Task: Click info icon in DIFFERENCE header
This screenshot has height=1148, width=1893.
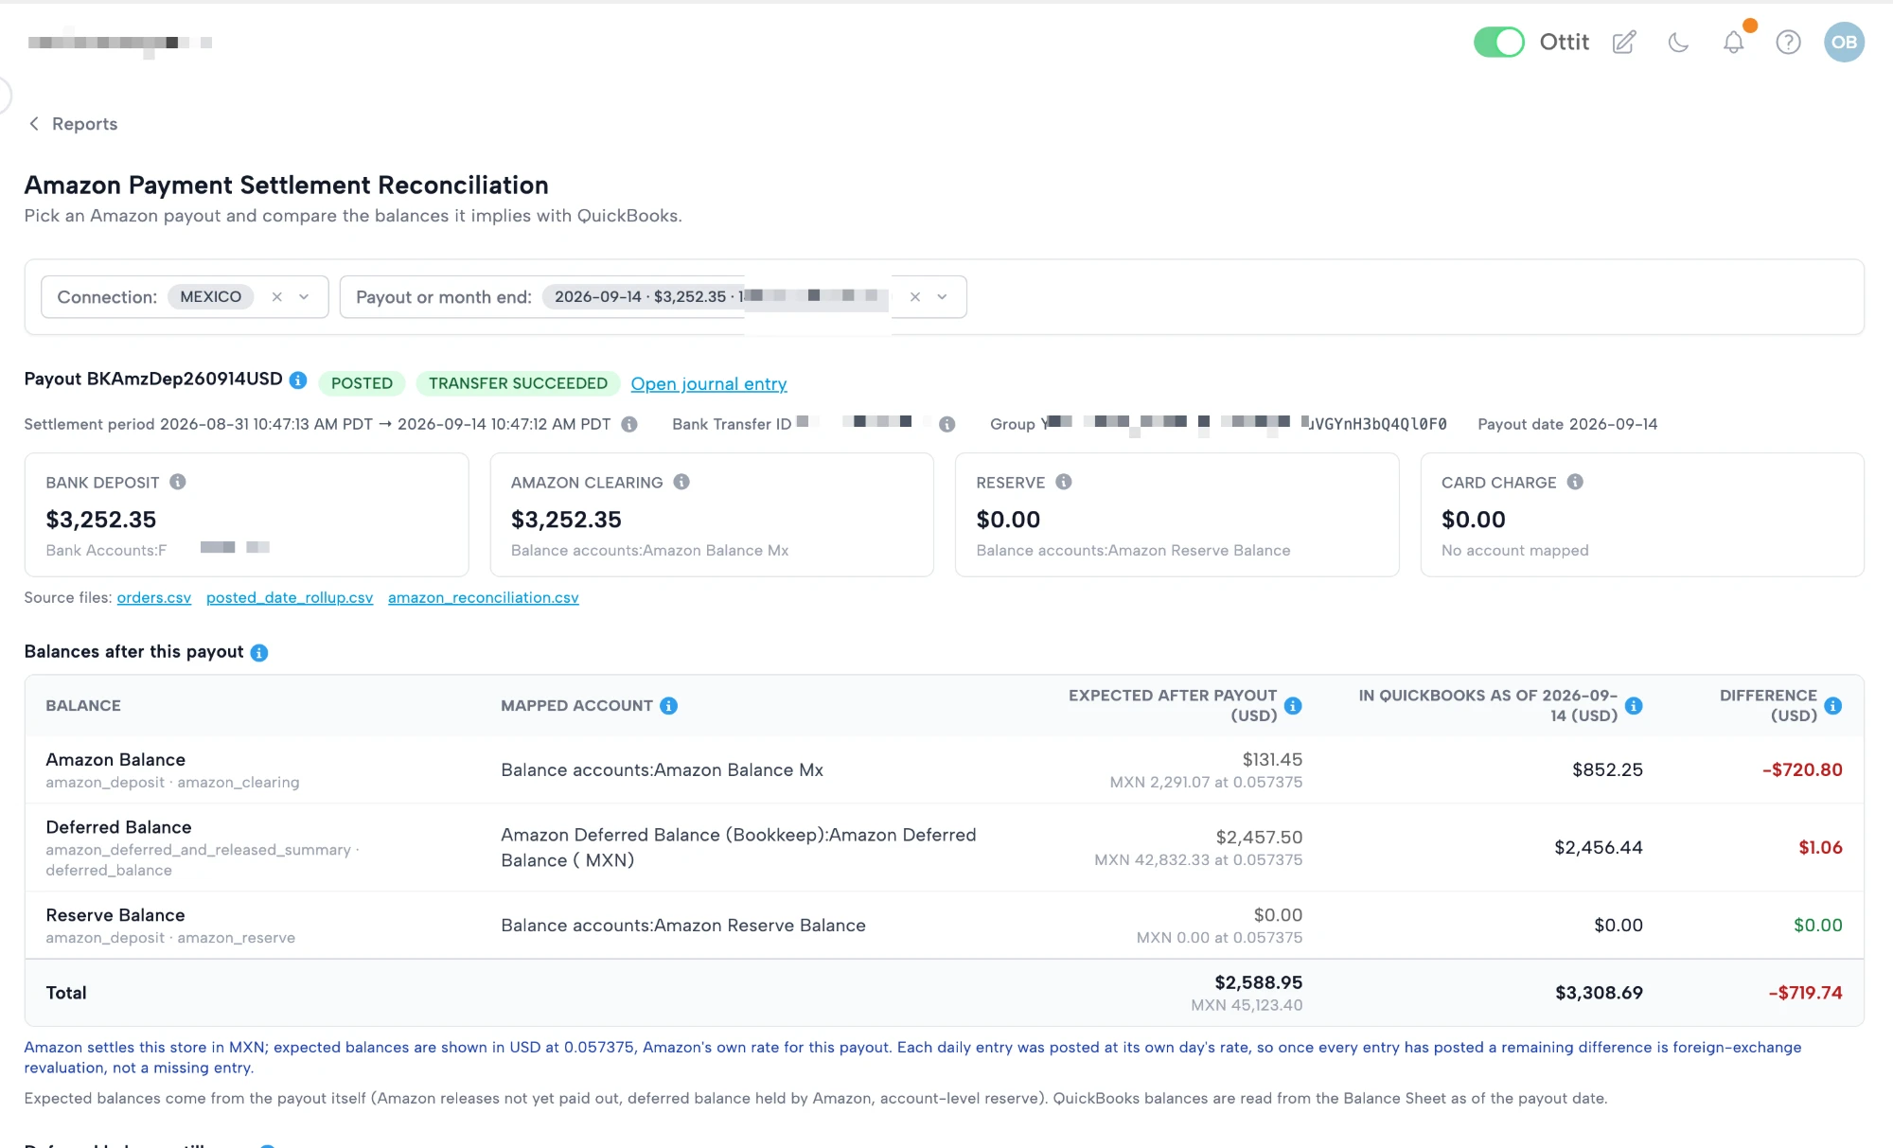Action: click(1833, 706)
